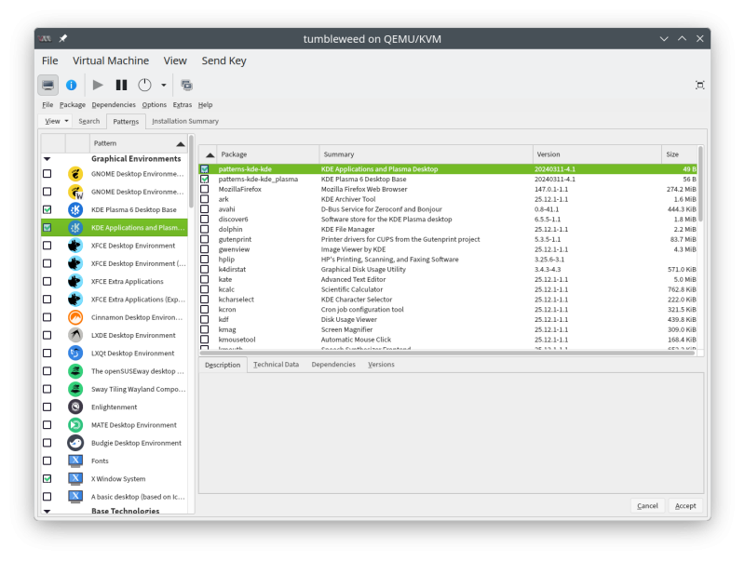Click the Run virtual machine play icon
This screenshot has width=745, height=561.
98,85
